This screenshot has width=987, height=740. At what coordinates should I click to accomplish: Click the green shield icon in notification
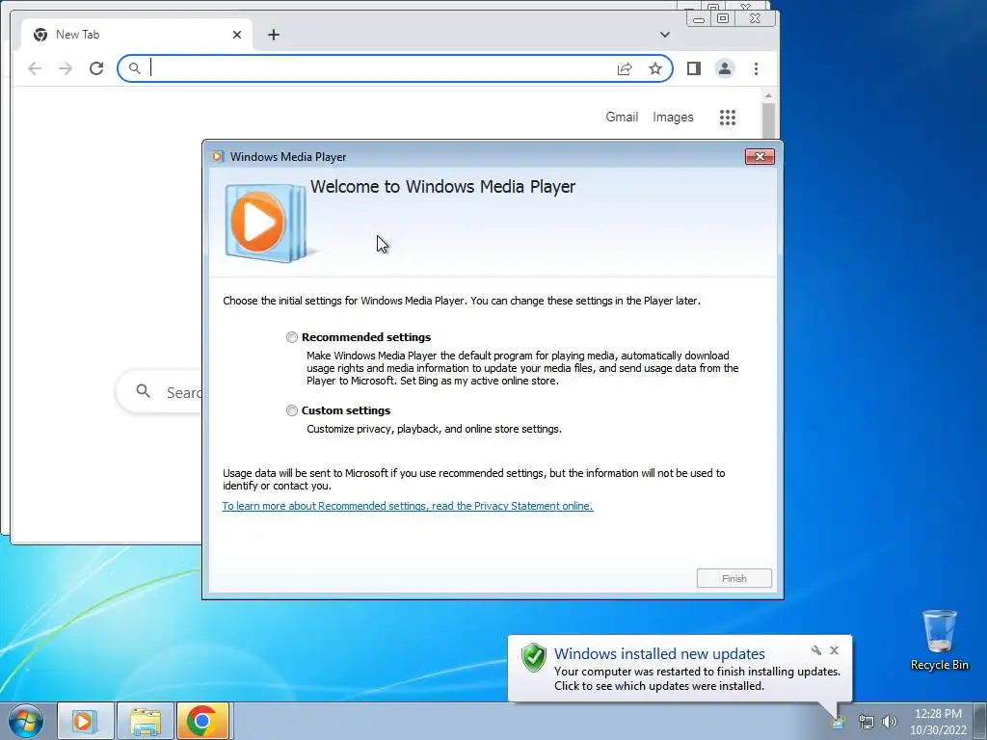(x=534, y=657)
